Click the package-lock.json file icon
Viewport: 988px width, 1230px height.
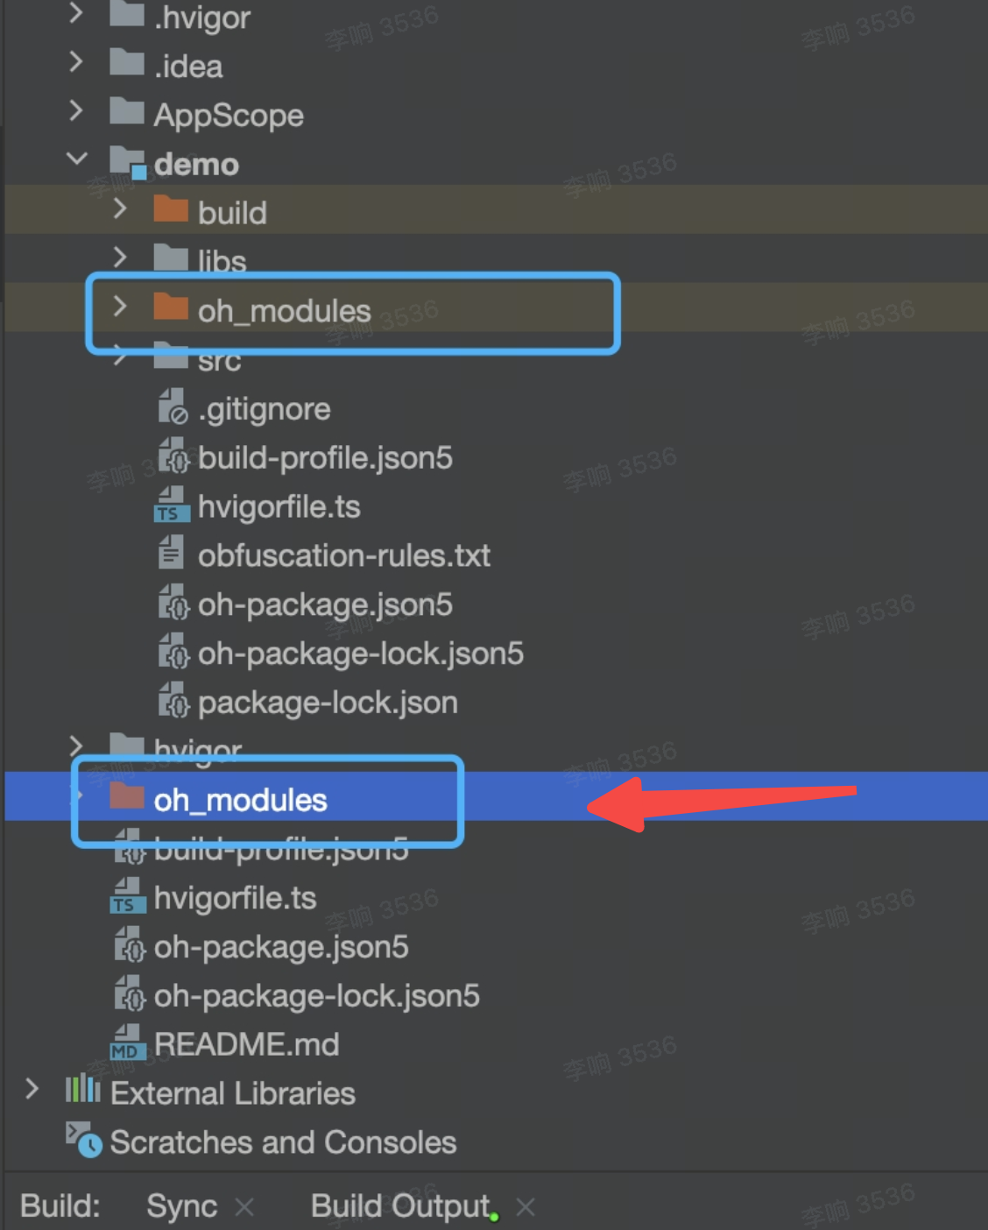coord(172,702)
